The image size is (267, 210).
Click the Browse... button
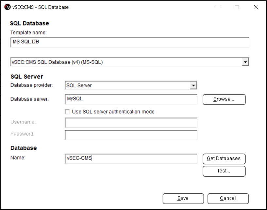coord(224,99)
